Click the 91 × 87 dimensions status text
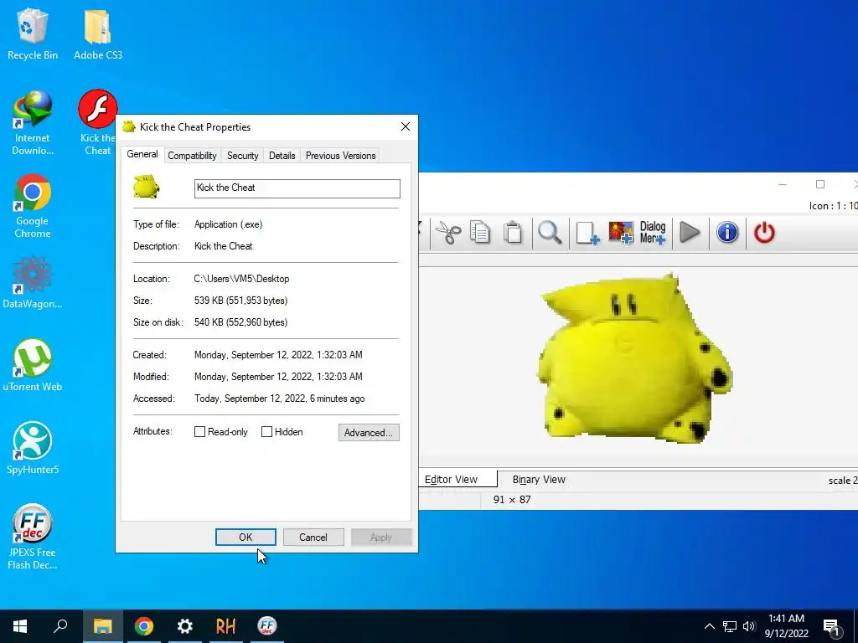 pyautogui.click(x=512, y=500)
